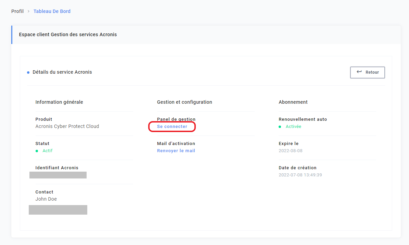Viewport: 409px width, 245px height.
Task: Go to Profil in the breadcrumb
Action: pyautogui.click(x=17, y=11)
